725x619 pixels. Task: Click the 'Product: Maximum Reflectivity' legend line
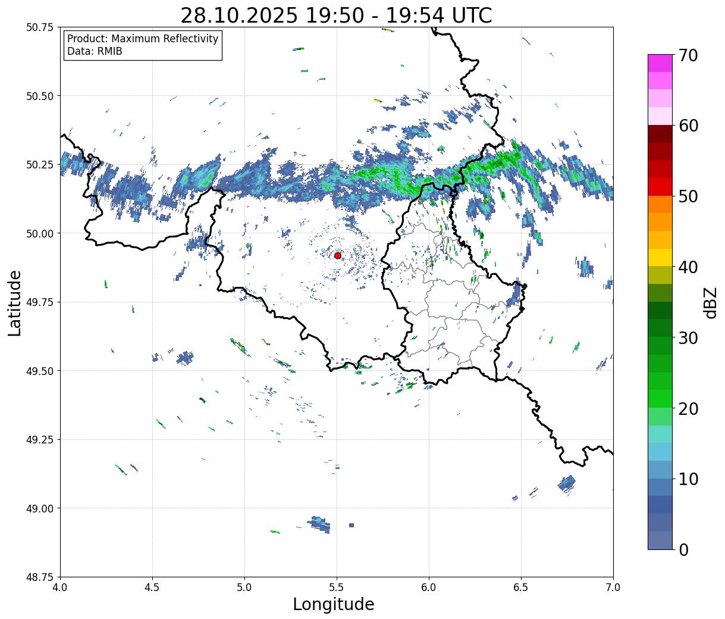(x=143, y=39)
